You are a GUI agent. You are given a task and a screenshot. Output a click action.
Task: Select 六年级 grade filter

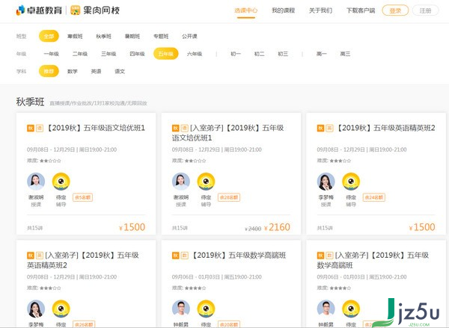195,54
